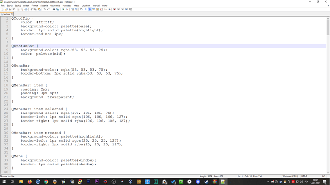Open Firefox from the Windows taskbar
330x185 pixels.
click(x=30, y=182)
